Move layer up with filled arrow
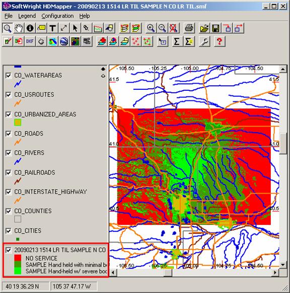 click(103, 69)
